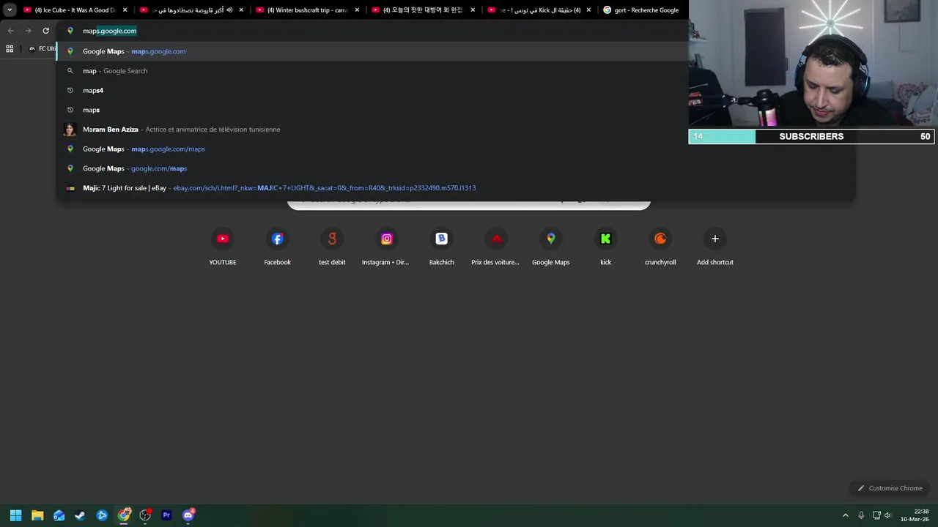Image resolution: width=938 pixels, height=527 pixels.
Task: Open Premiere Pro from the taskbar
Action: coord(166,515)
